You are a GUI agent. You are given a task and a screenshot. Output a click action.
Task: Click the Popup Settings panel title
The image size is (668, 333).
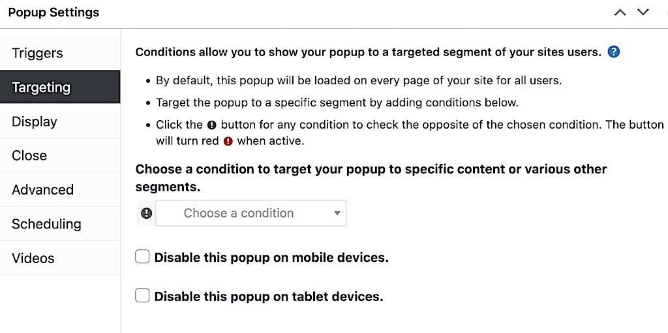coord(53,12)
